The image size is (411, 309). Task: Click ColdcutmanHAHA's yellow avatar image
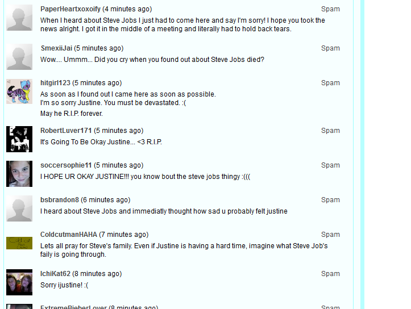19,243
